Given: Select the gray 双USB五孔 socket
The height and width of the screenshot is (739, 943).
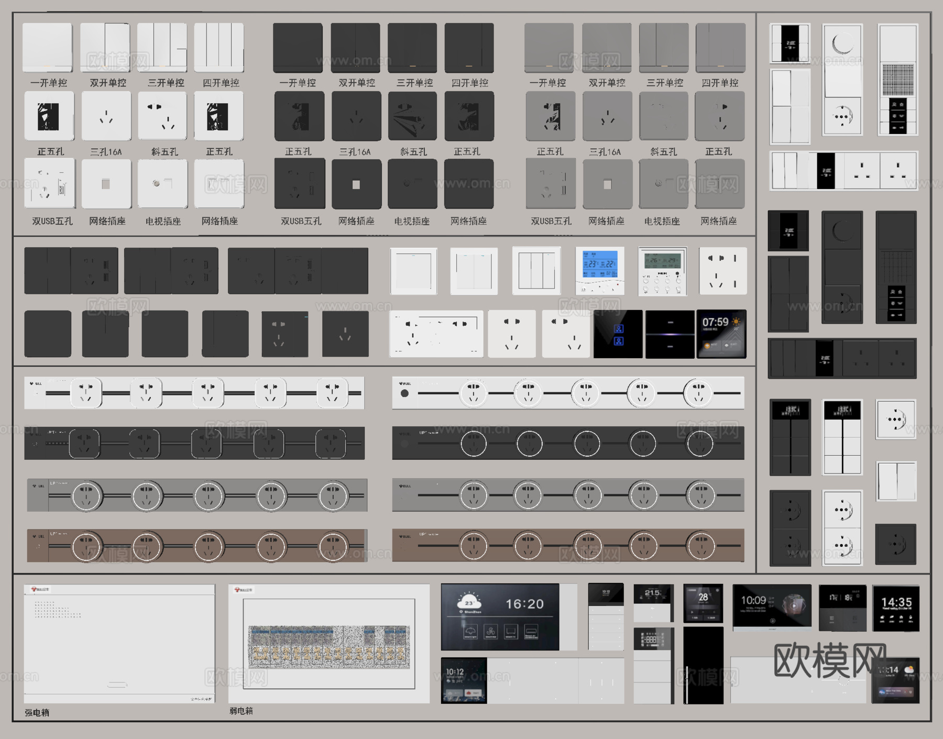Looking at the screenshot, I should click(x=551, y=184).
